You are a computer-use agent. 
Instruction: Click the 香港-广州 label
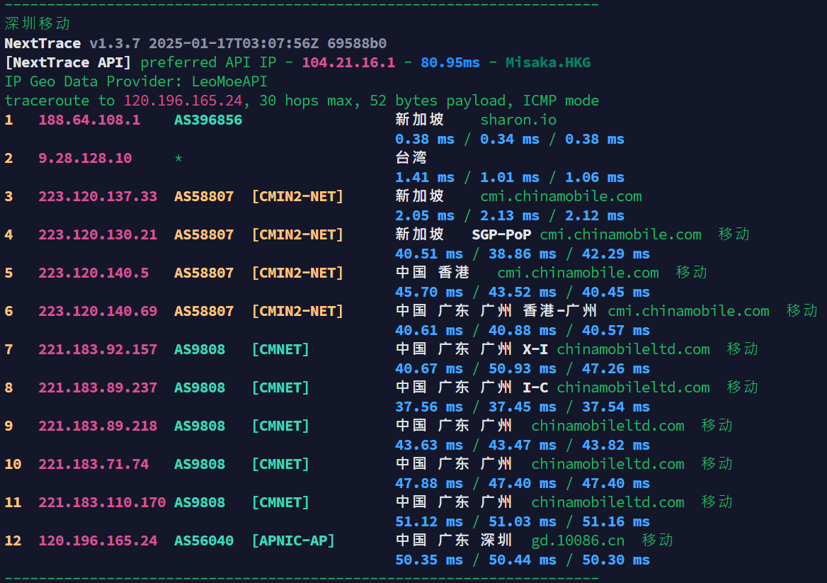tap(559, 310)
